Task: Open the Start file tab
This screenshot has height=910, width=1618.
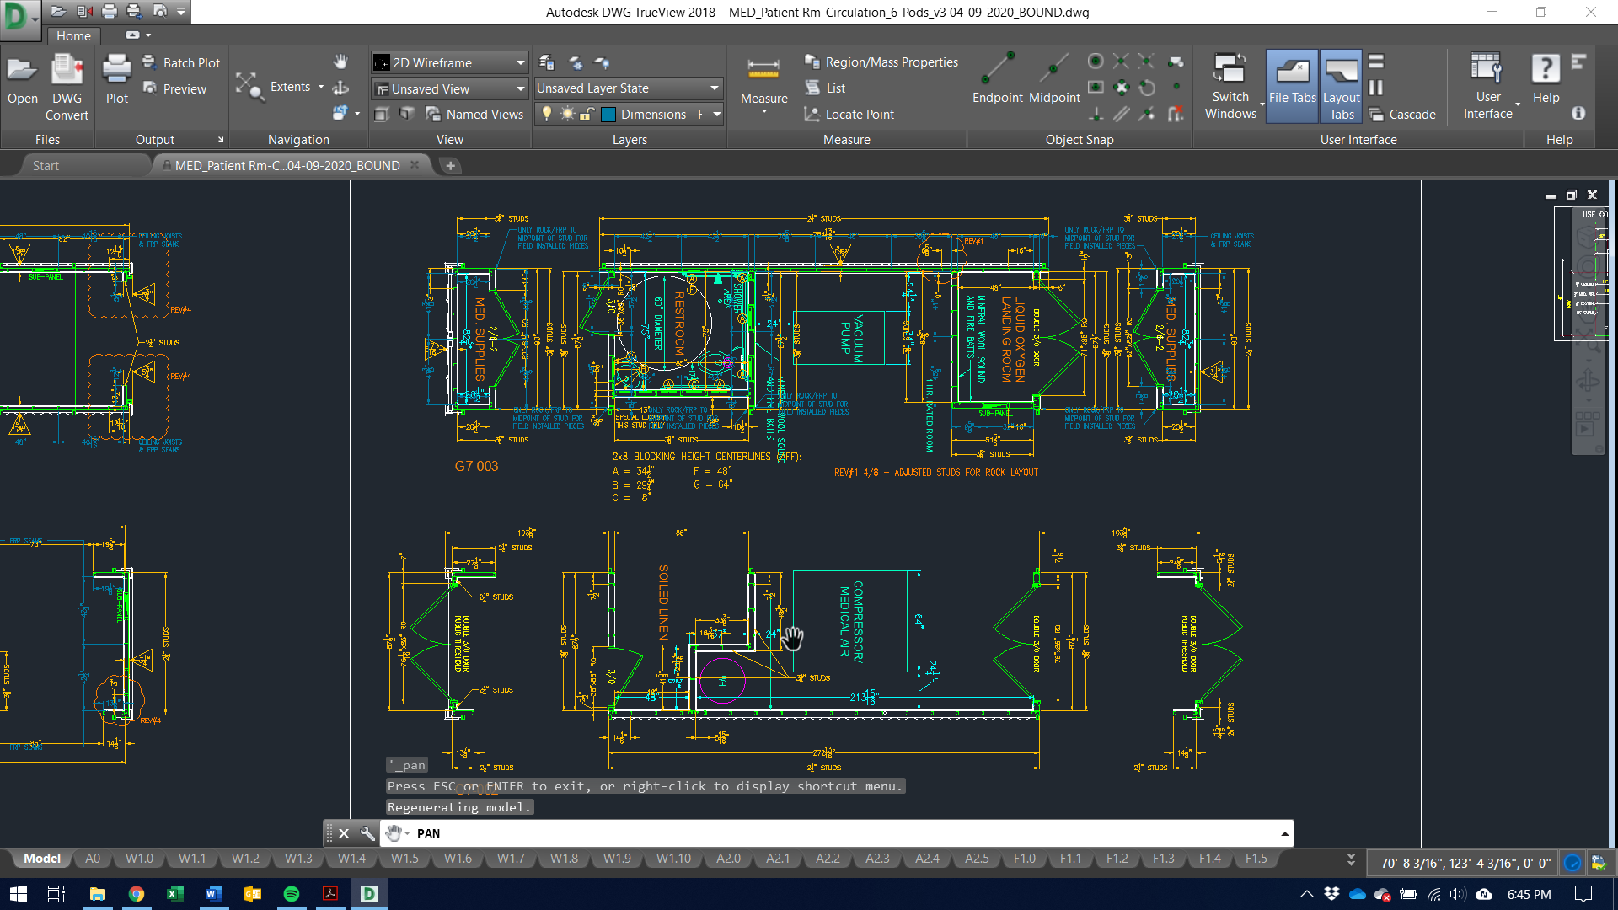Action: [46, 165]
